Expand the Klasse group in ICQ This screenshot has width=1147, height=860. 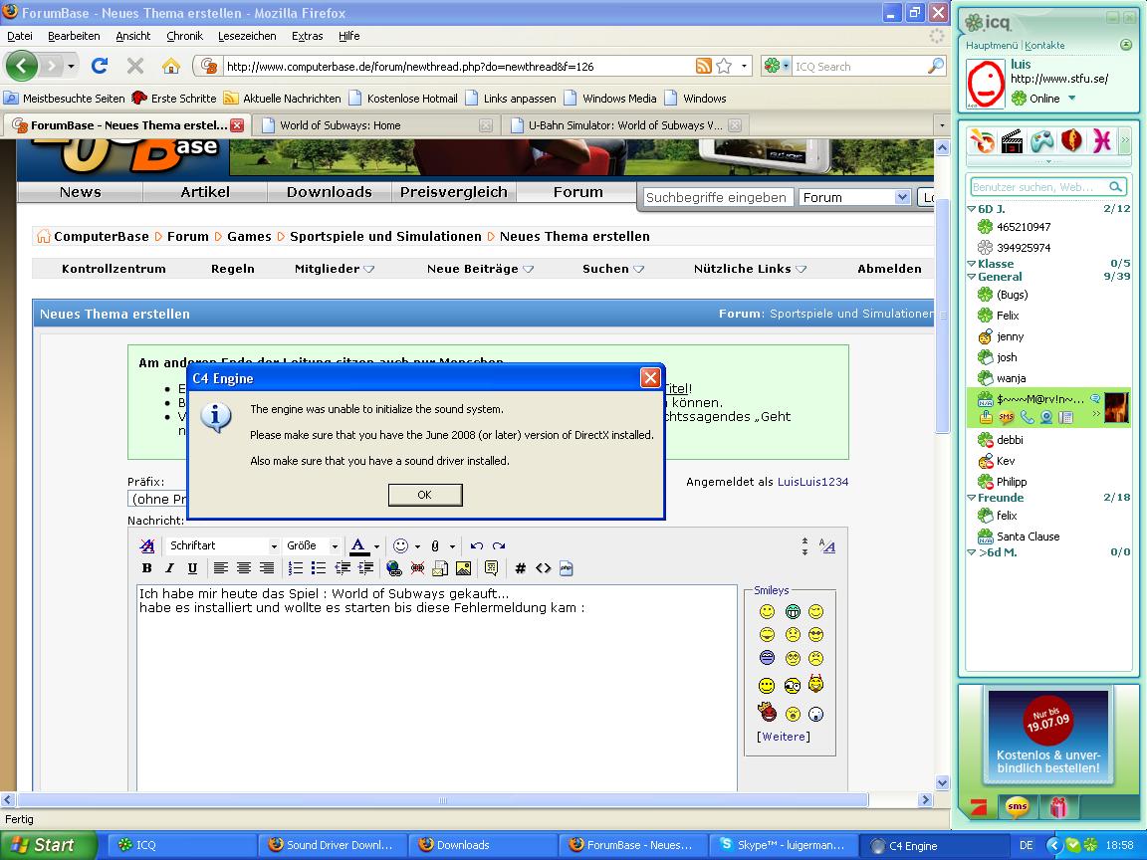point(972,264)
